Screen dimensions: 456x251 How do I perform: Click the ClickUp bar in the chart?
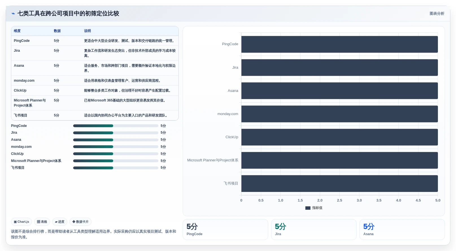339,137
